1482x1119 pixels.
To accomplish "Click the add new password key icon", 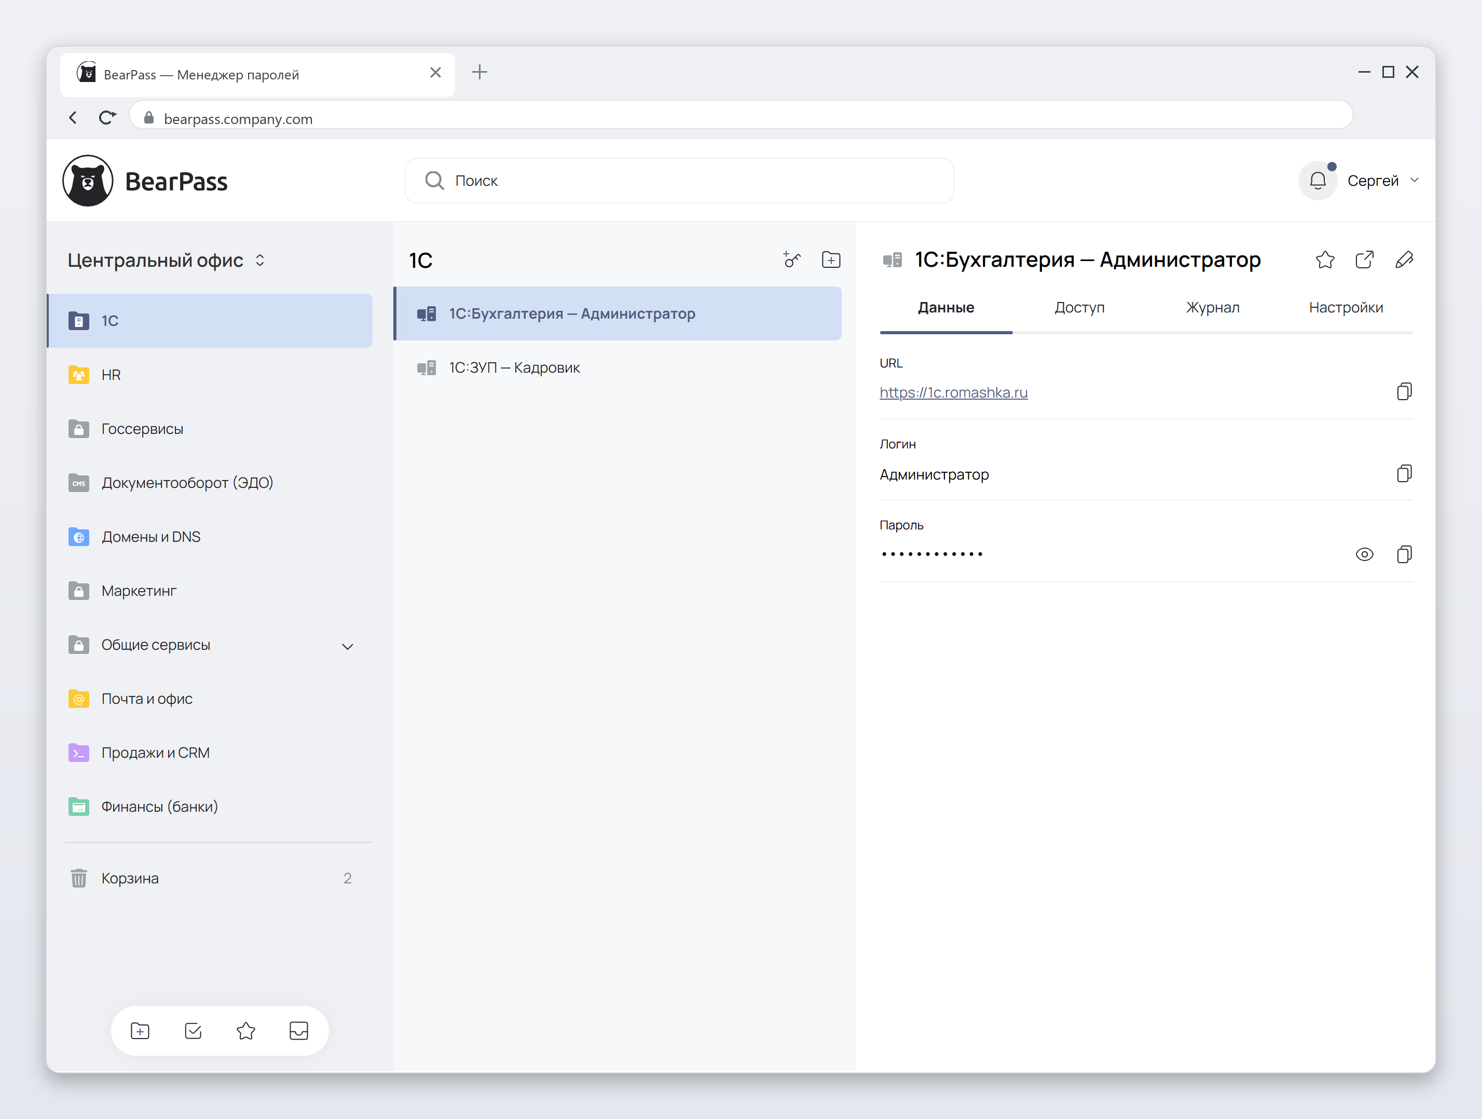I will point(792,260).
